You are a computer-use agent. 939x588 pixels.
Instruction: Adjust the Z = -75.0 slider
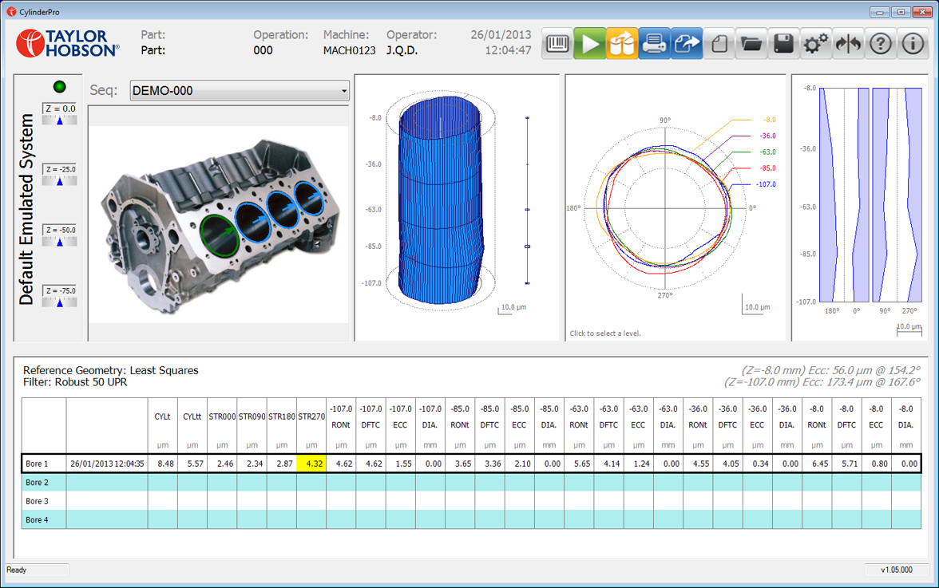click(59, 302)
